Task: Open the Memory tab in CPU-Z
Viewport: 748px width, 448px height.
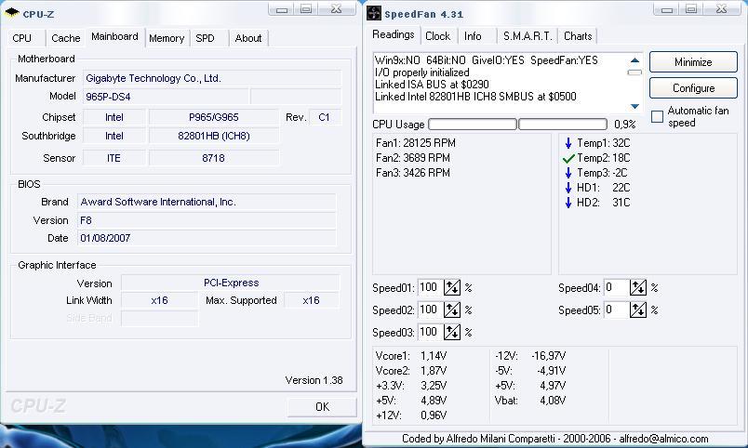Action: pos(167,38)
